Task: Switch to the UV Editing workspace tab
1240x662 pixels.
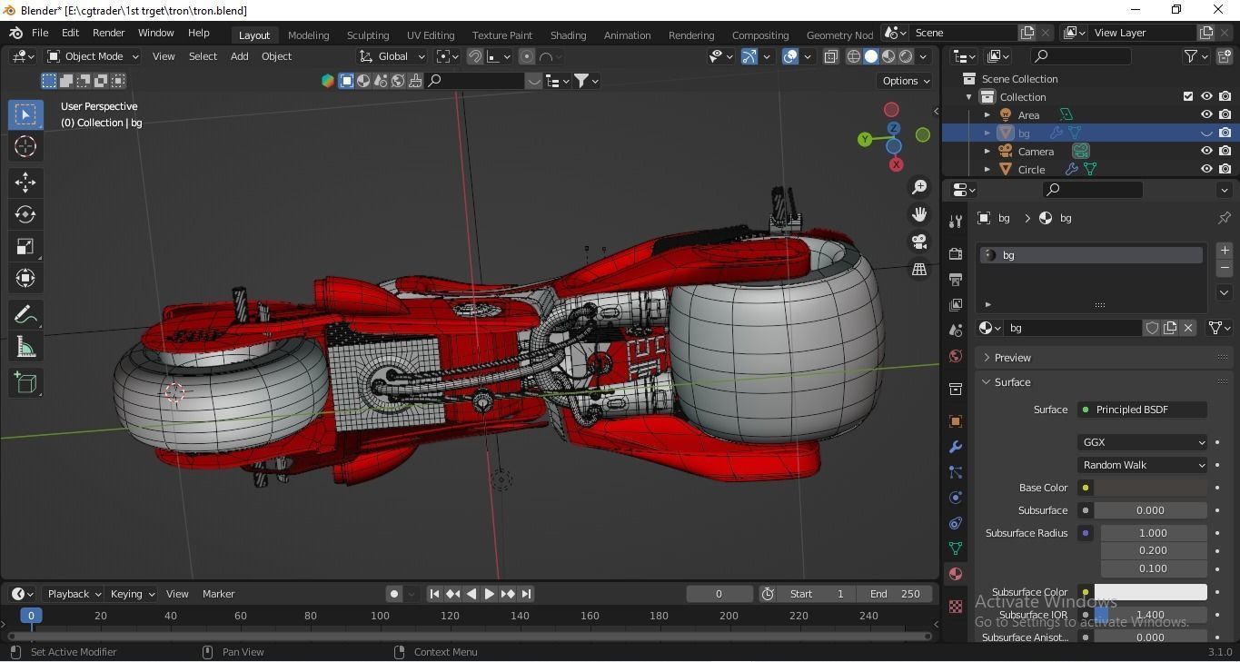Action: click(x=431, y=35)
